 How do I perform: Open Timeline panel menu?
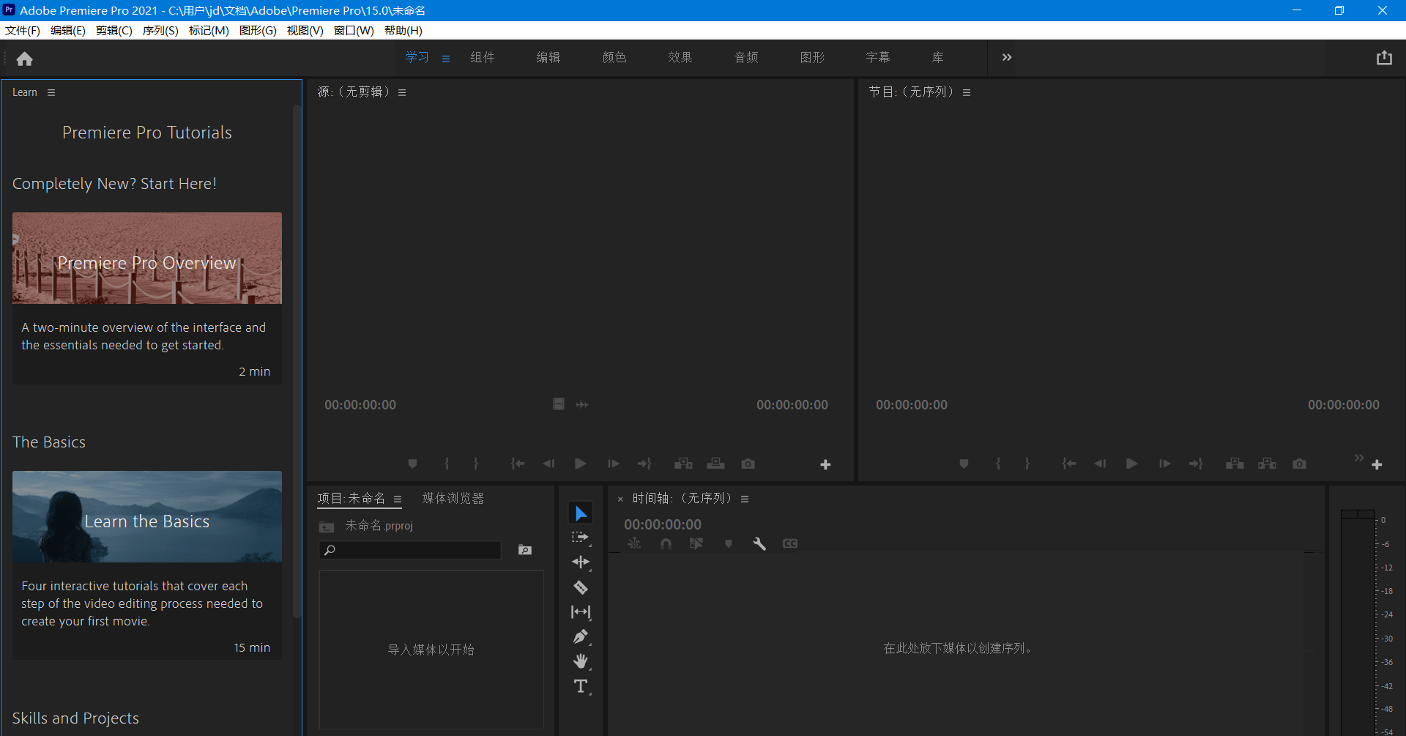click(x=745, y=499)
